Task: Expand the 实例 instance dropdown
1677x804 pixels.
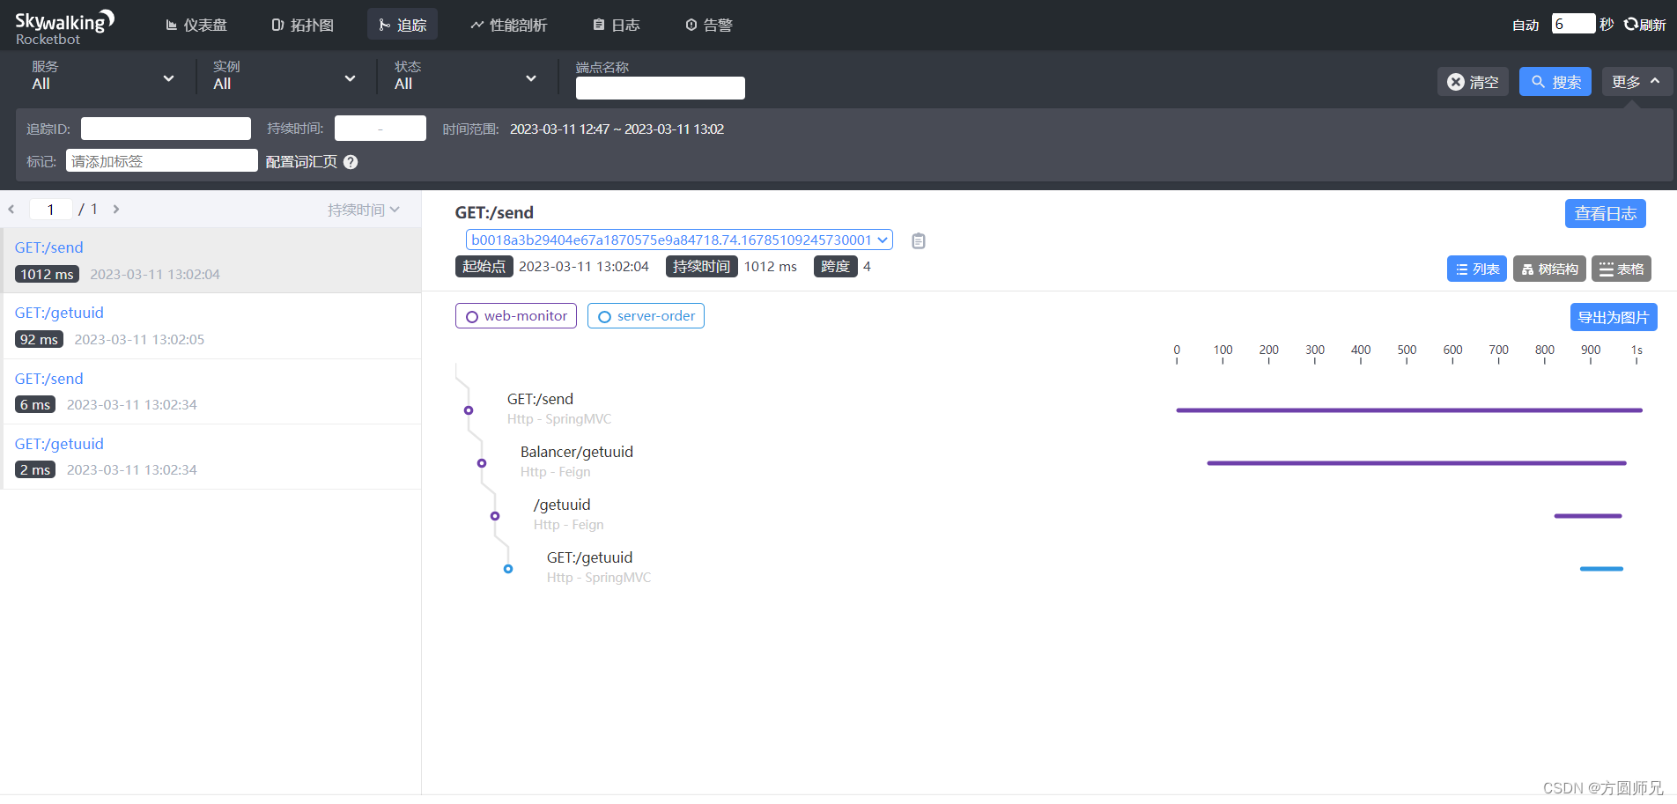Action: click(284, 77)
